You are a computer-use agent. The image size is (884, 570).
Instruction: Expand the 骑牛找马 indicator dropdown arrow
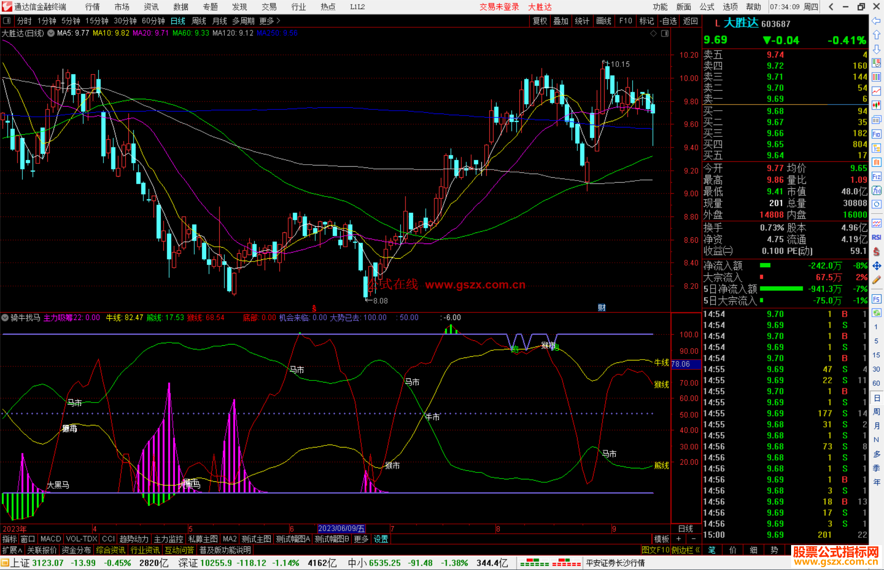[5, 317]
